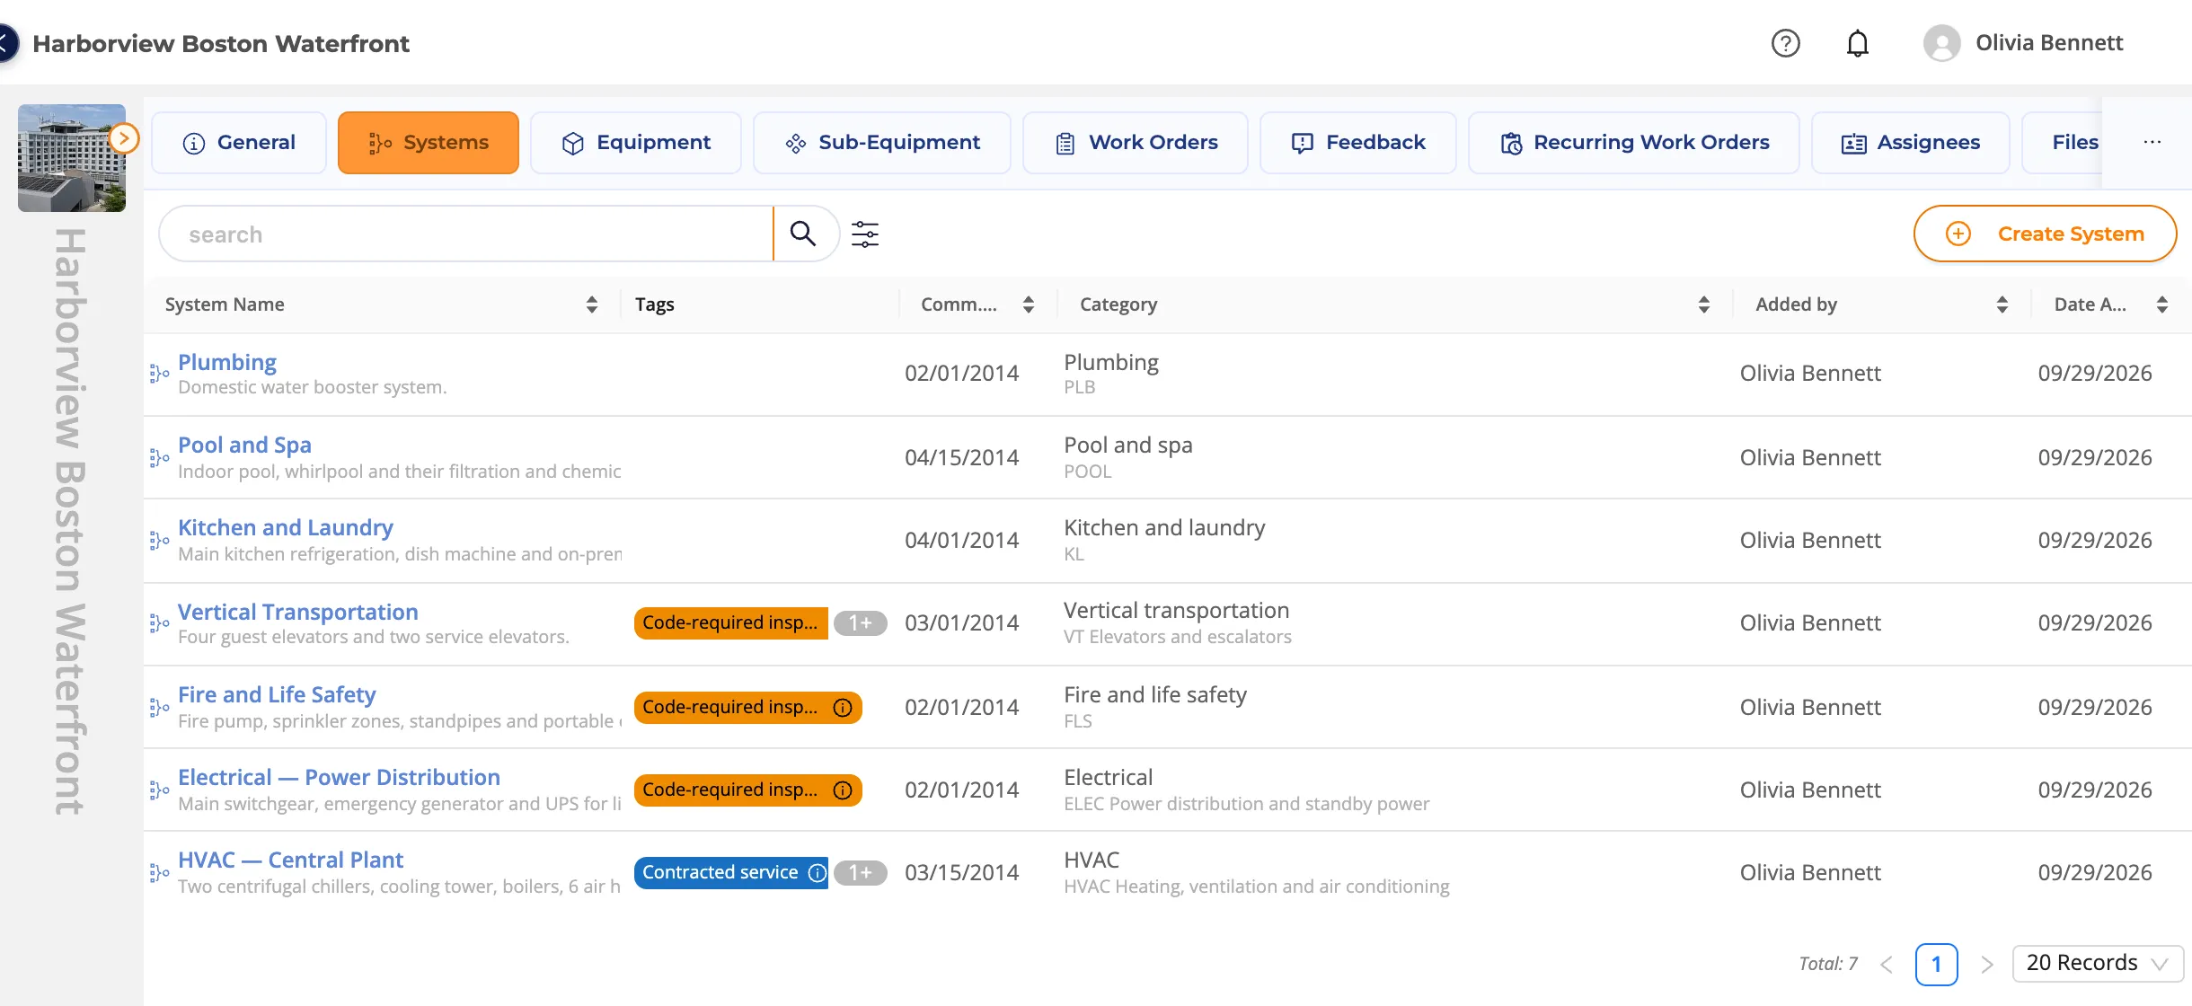Go to the next page arrow
The image size is (2192, 1006).
1987,965
